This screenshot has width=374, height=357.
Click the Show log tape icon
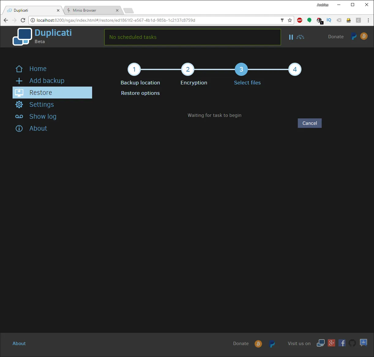[19, 117]
